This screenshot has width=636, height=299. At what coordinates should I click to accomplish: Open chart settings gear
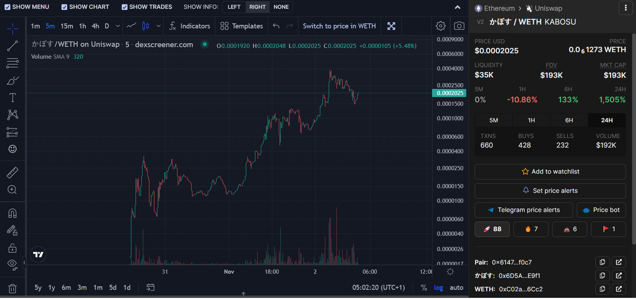440,26
